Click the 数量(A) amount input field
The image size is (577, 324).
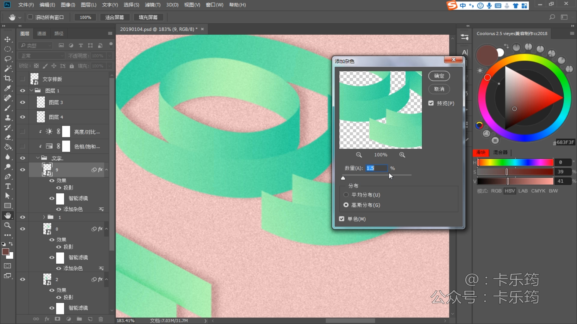pos(376,168)
